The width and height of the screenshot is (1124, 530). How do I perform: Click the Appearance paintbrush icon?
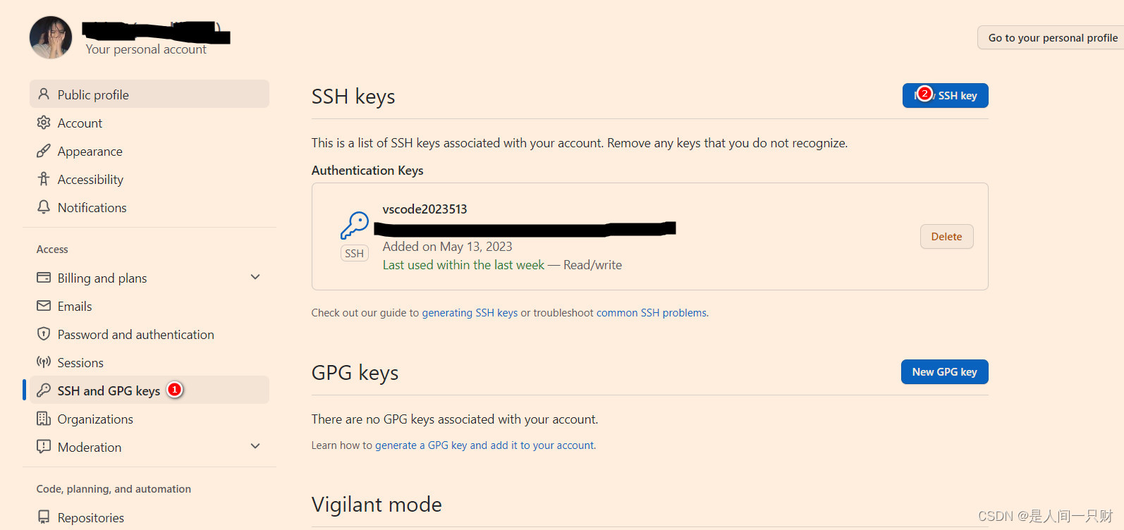tap(44, 151)
